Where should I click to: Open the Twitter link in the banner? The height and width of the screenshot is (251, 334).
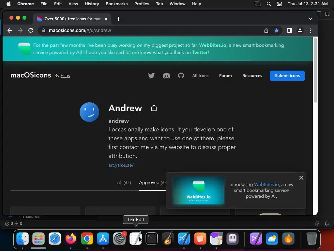[x=200, y=52]
